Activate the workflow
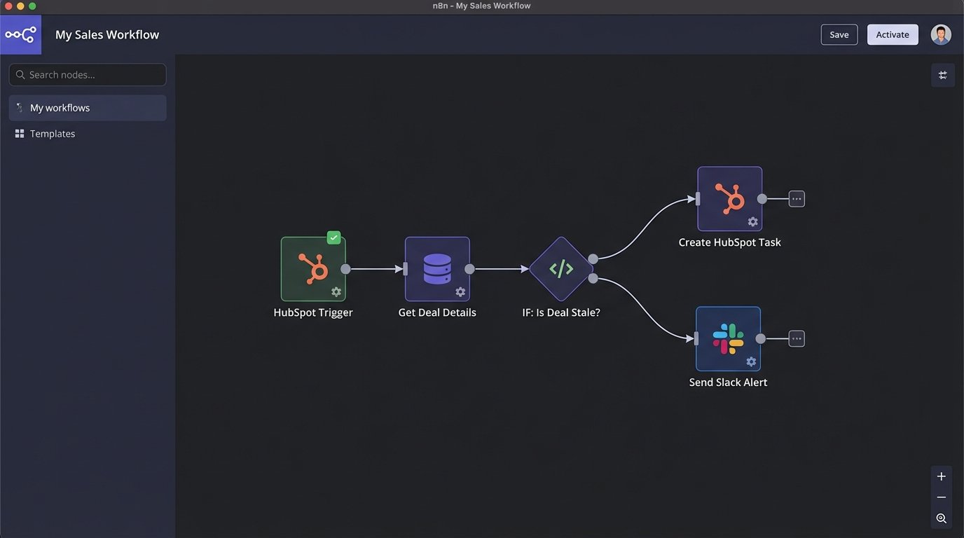This screenshot has width=964, height=538. (892, 34)
